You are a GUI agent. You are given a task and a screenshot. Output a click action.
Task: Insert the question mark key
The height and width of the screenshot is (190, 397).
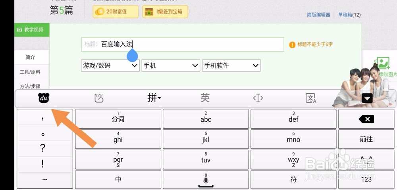[x=43, y=148]
